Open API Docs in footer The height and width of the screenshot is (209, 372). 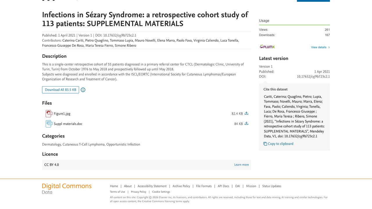(223, 186)
